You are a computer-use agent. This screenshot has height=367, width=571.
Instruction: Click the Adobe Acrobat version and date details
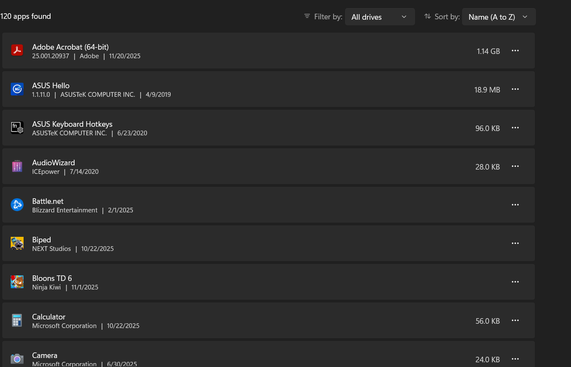coord(86,56)
